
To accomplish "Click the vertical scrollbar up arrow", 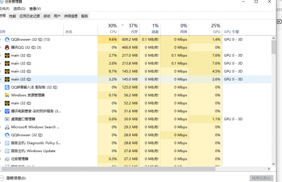I will pyautogui.click(x=274, y=38).
